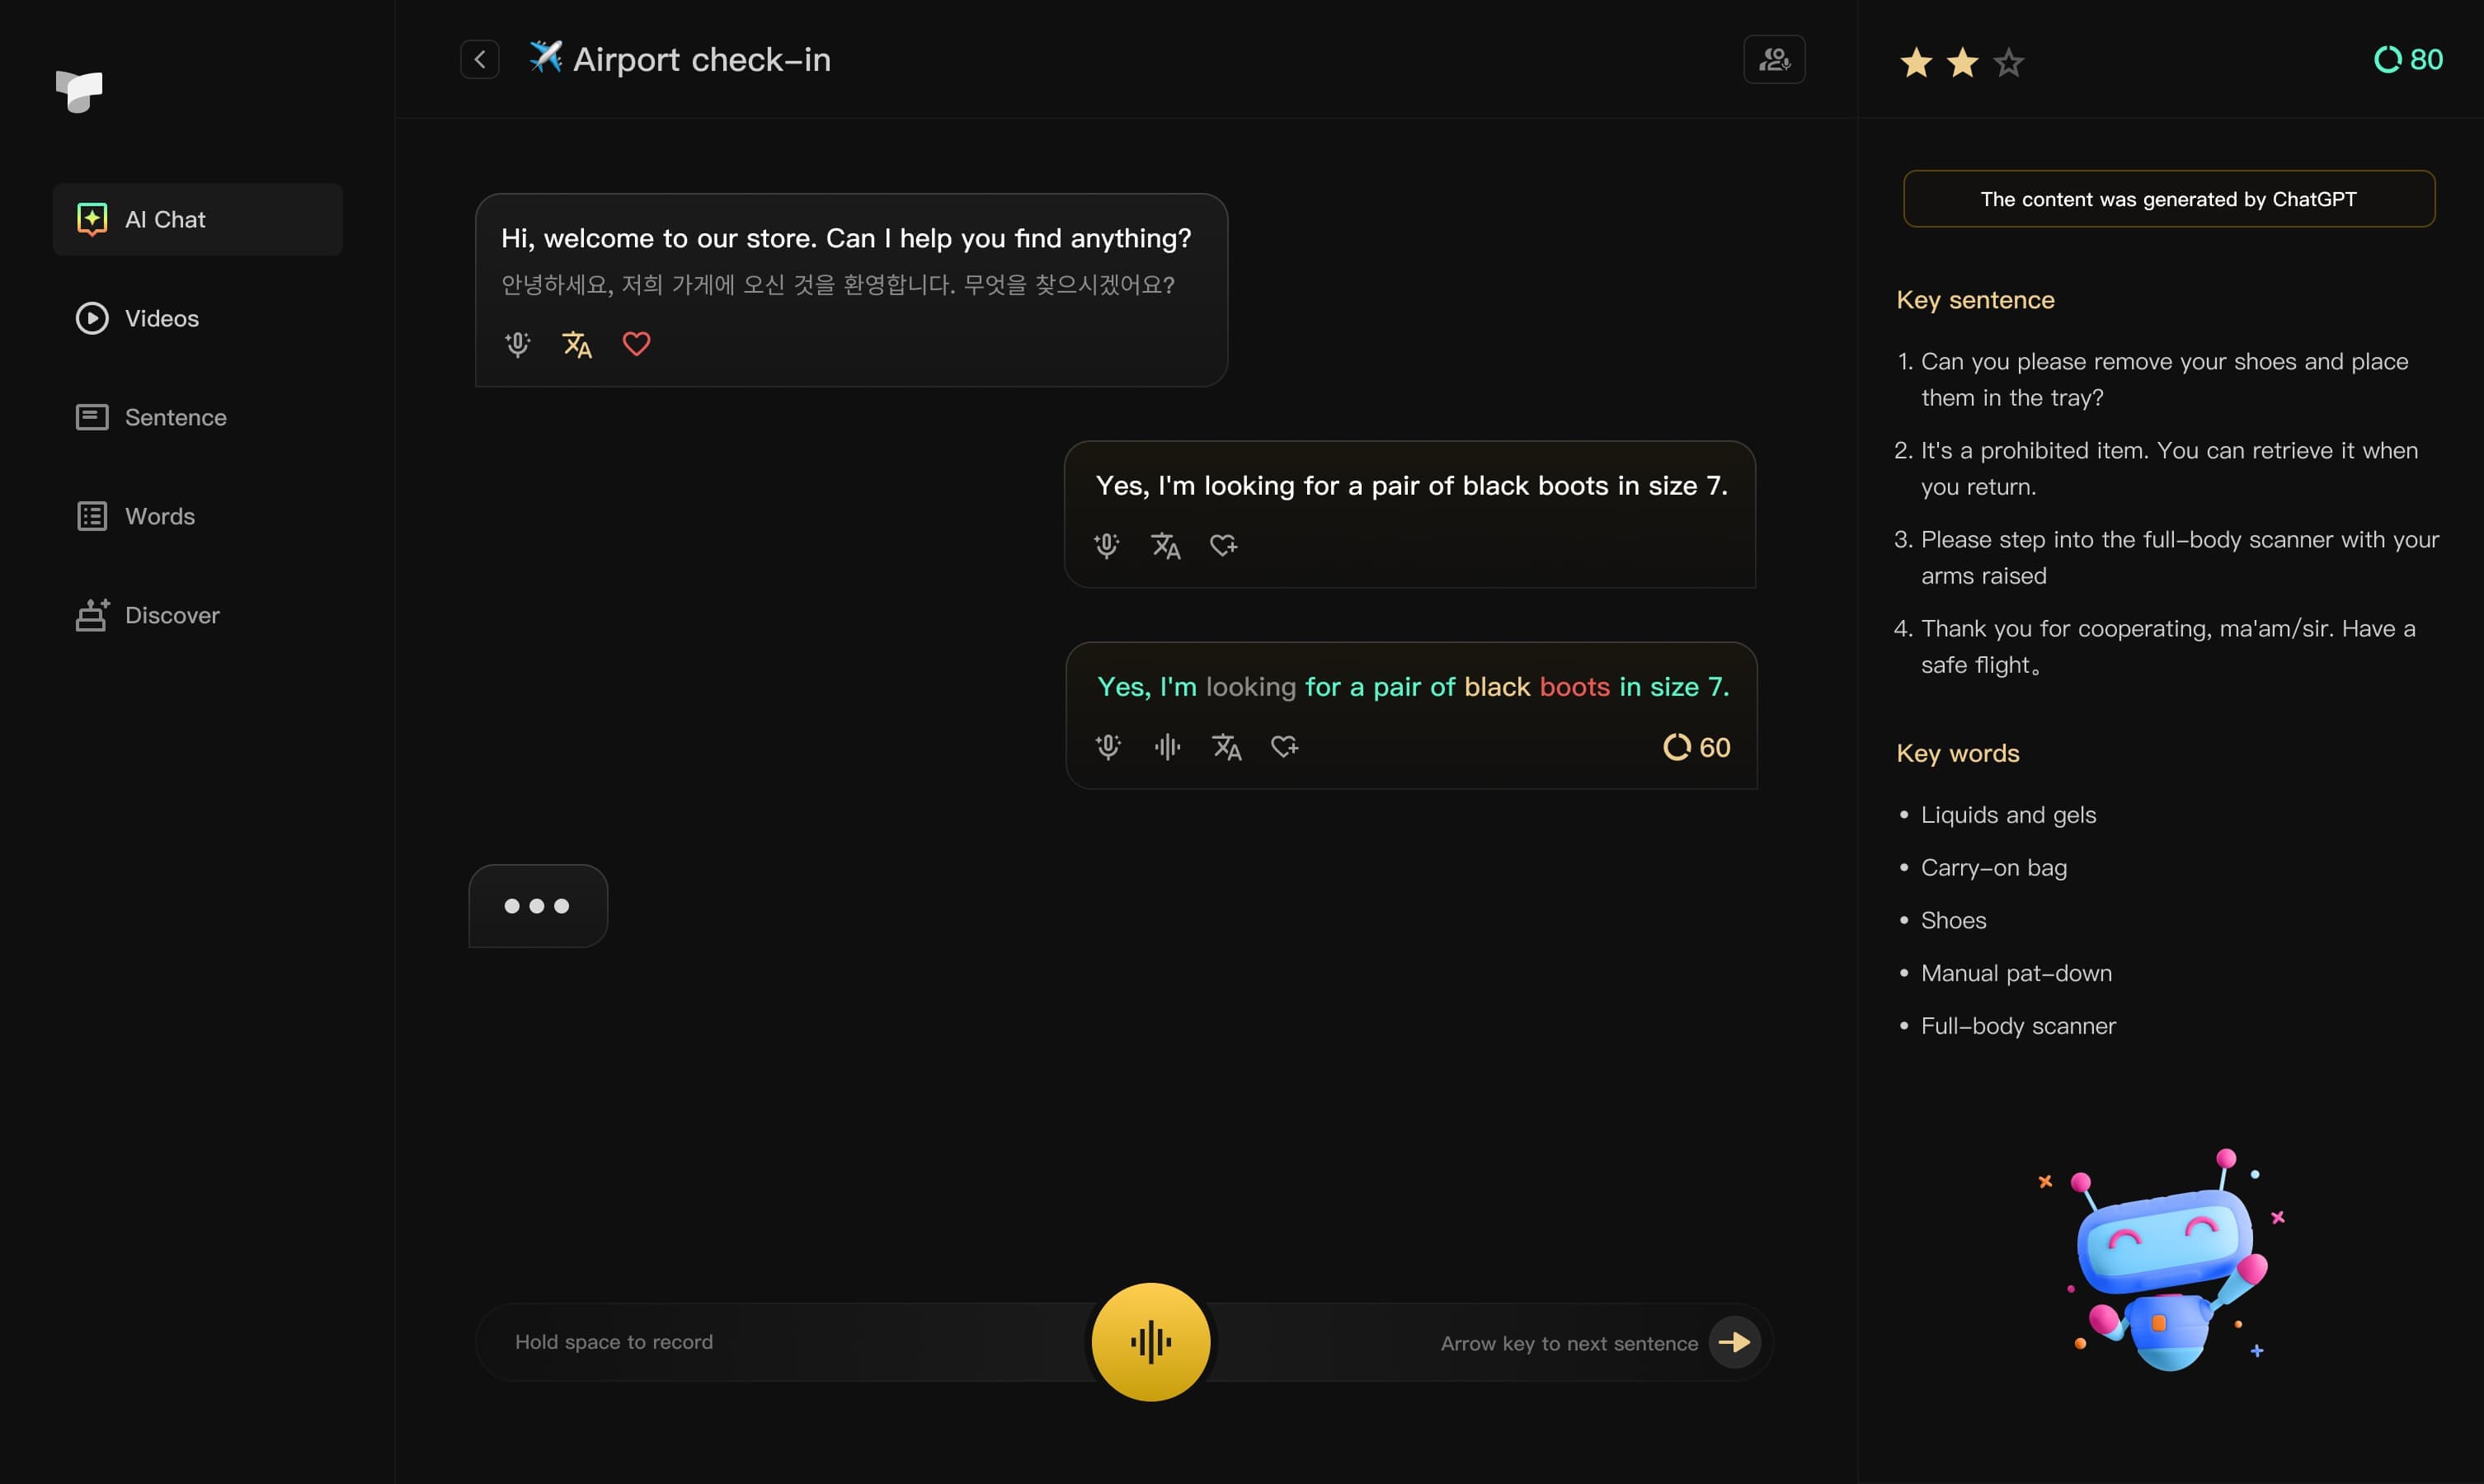Click the waveform pronunciation icon on third message
This screenshot has height=1484, width=2484.
pos(1166,745)
